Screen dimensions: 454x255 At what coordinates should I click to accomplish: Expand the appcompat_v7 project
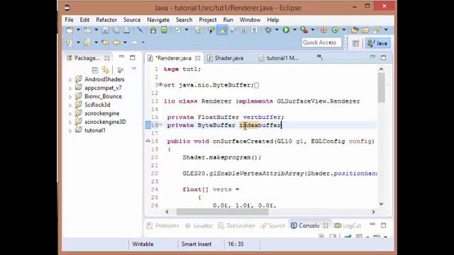70,88
